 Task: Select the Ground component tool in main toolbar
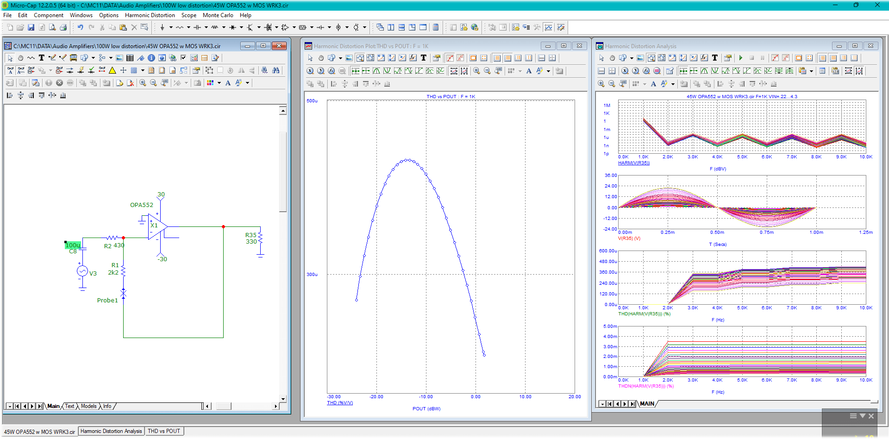[162, 27]
